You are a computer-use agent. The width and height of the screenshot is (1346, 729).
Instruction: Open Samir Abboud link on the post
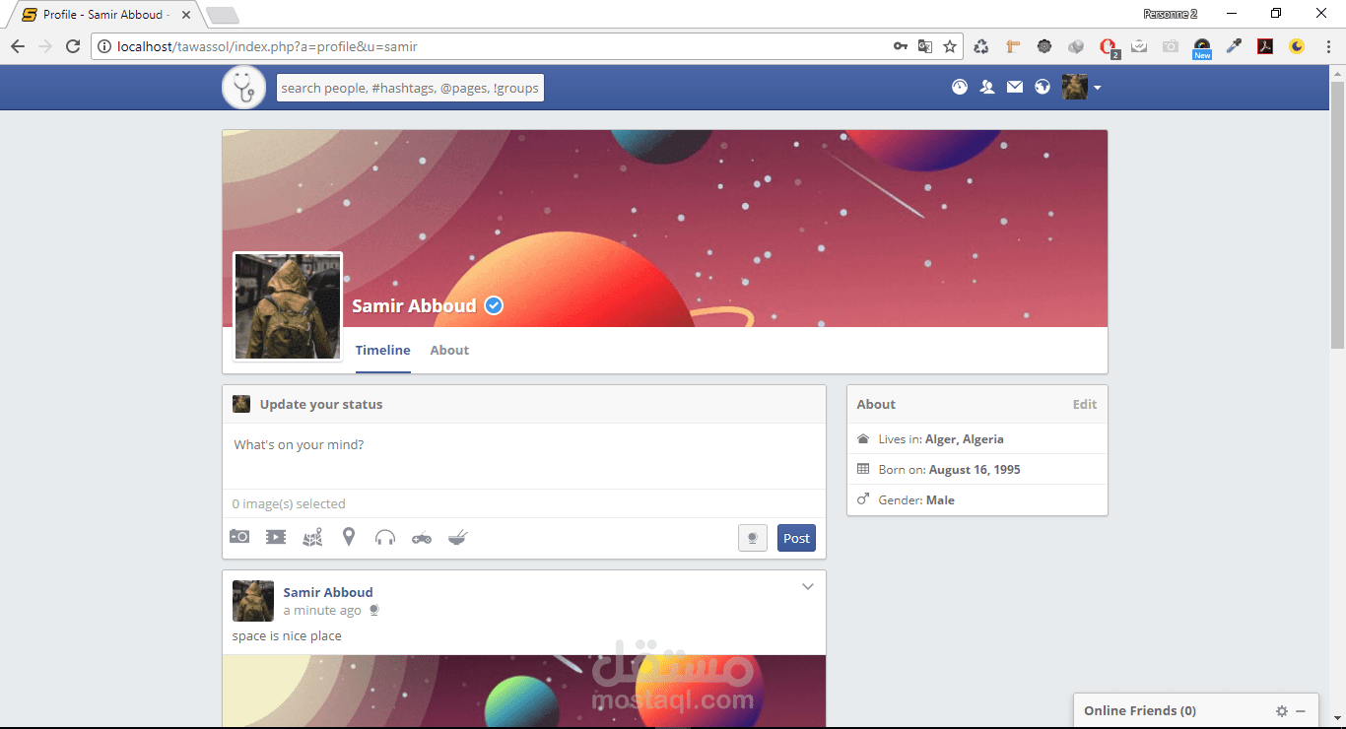(x=328, y=592)
